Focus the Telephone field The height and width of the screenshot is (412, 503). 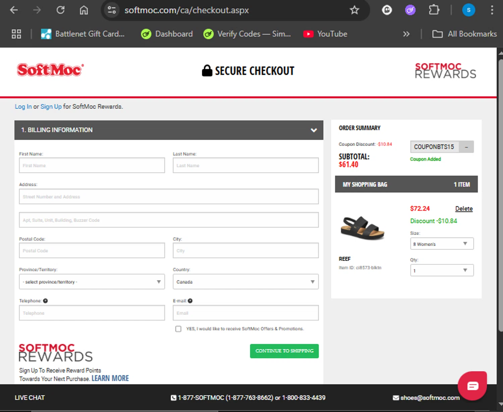click(92, 313)
